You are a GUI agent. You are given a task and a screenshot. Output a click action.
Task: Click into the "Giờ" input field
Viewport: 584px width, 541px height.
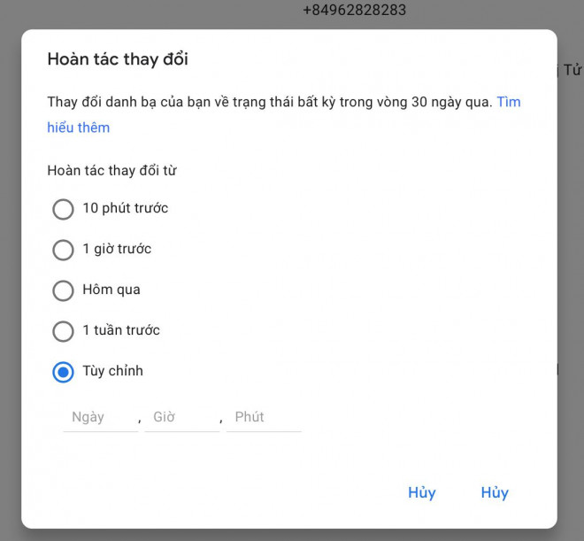tap(181, 417)
